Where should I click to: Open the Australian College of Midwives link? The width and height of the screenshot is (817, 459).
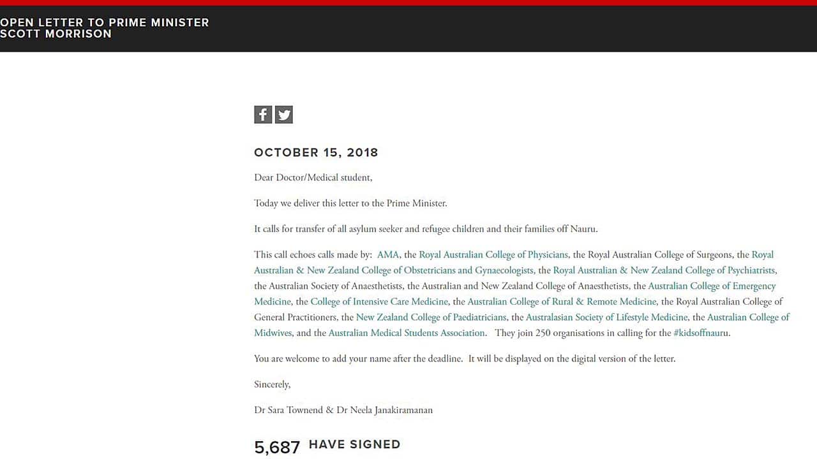point(748,317)
